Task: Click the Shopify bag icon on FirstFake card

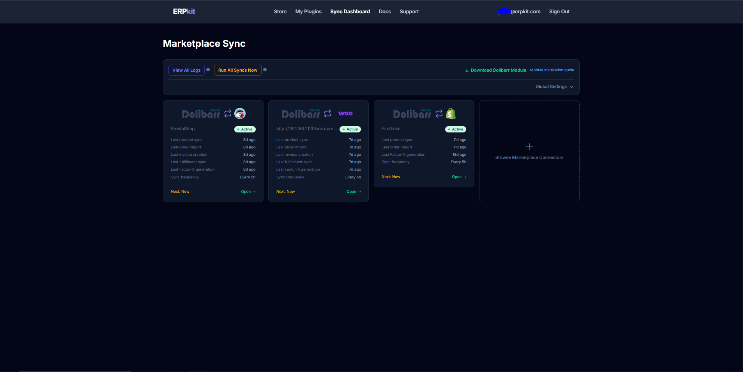Action: coord(451,113)
